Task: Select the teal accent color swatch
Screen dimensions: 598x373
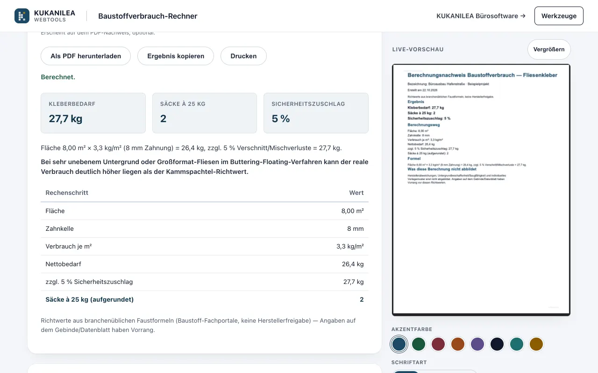Action: click(517, 344)
